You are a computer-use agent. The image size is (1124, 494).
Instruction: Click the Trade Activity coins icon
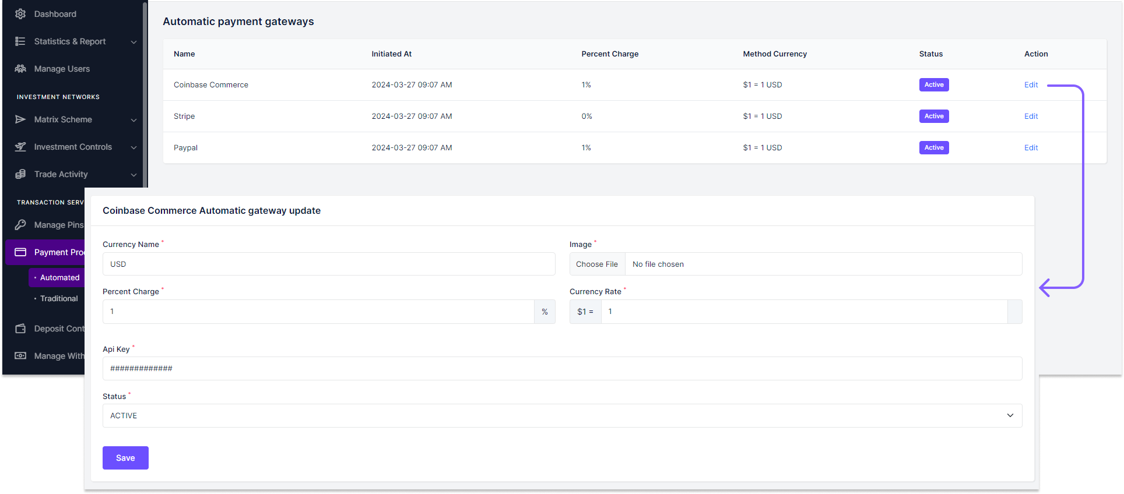(x=20, y=174)
